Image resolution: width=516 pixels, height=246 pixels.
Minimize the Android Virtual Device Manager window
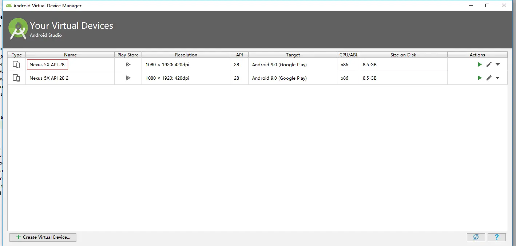[x=470, y=5]
